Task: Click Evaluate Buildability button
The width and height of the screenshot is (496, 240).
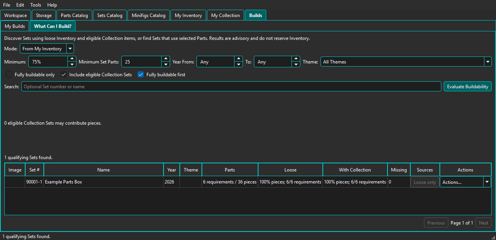Action: pyautogui.click(x=468, y=86)
